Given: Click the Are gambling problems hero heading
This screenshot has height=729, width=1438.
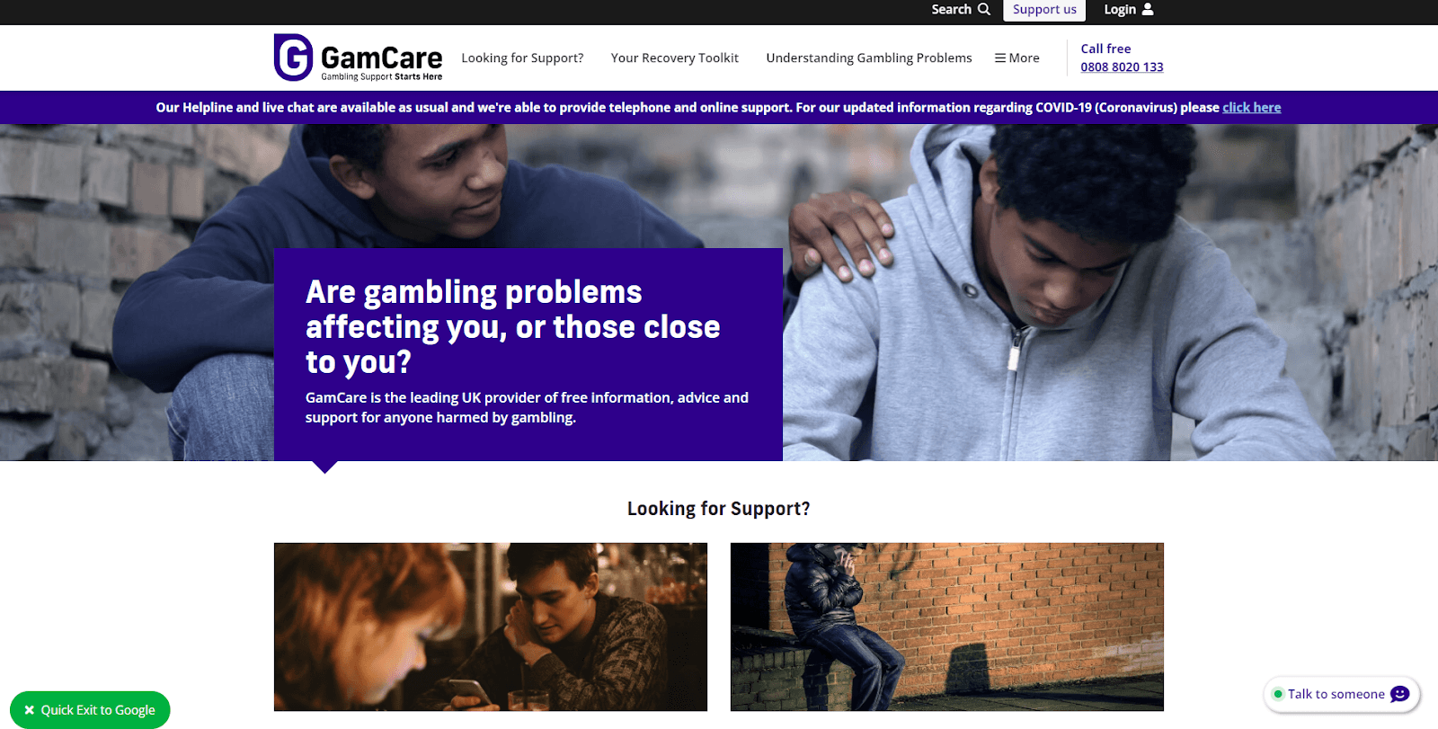Looking at the screenshot, I should pos(512,327).
